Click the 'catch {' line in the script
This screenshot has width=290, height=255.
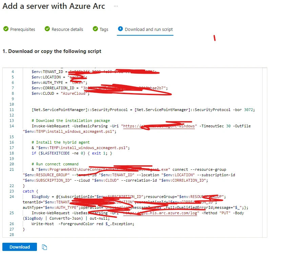click(x=30, y=191)
